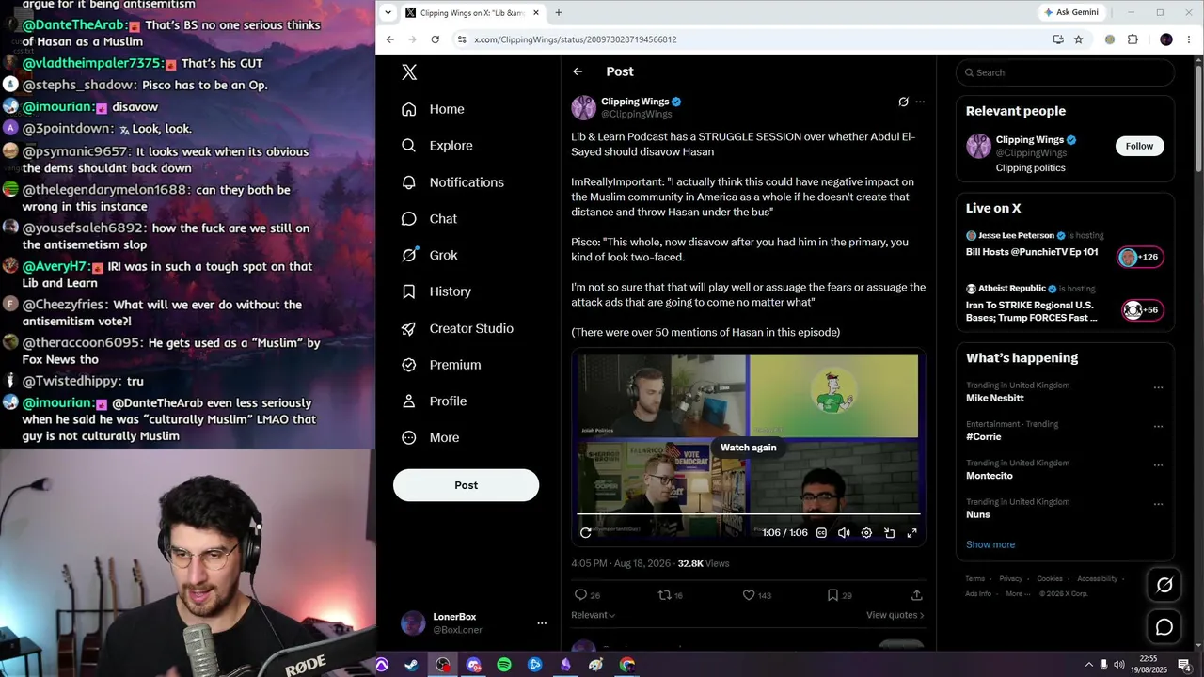Open options for Nuns trend

click(1158, 504)
